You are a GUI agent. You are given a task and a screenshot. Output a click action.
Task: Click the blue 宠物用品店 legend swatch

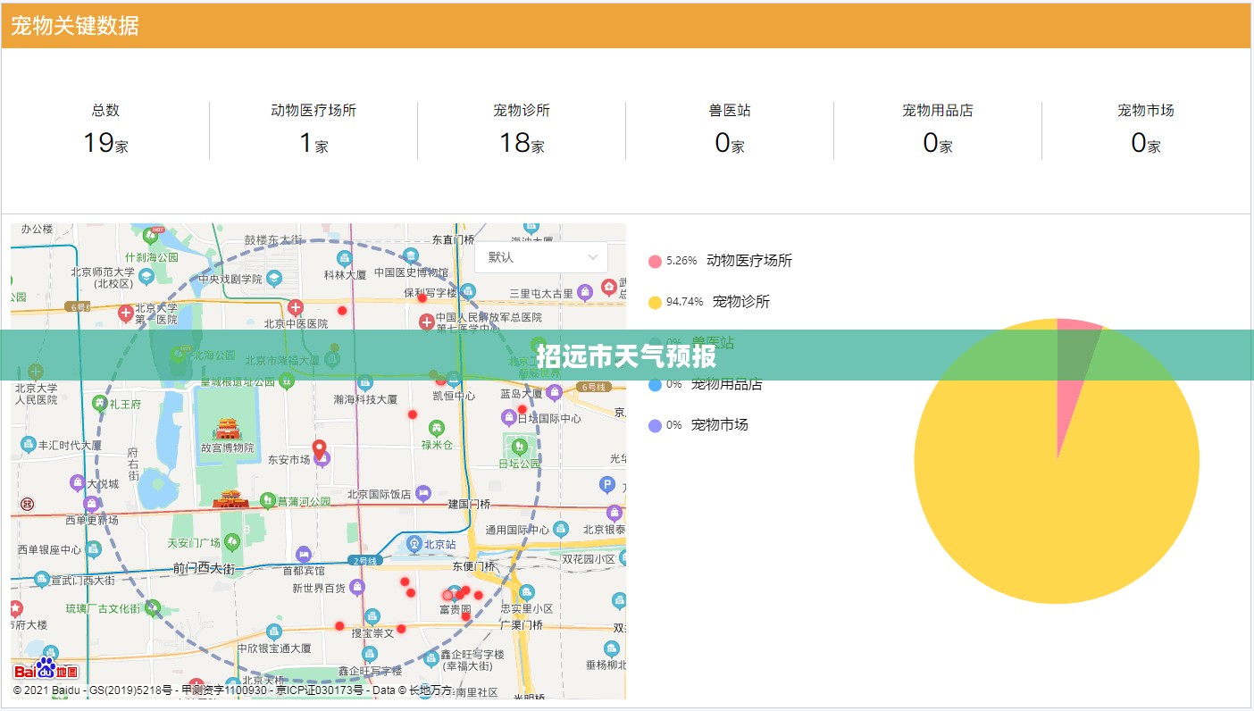[x=655, y=385]
